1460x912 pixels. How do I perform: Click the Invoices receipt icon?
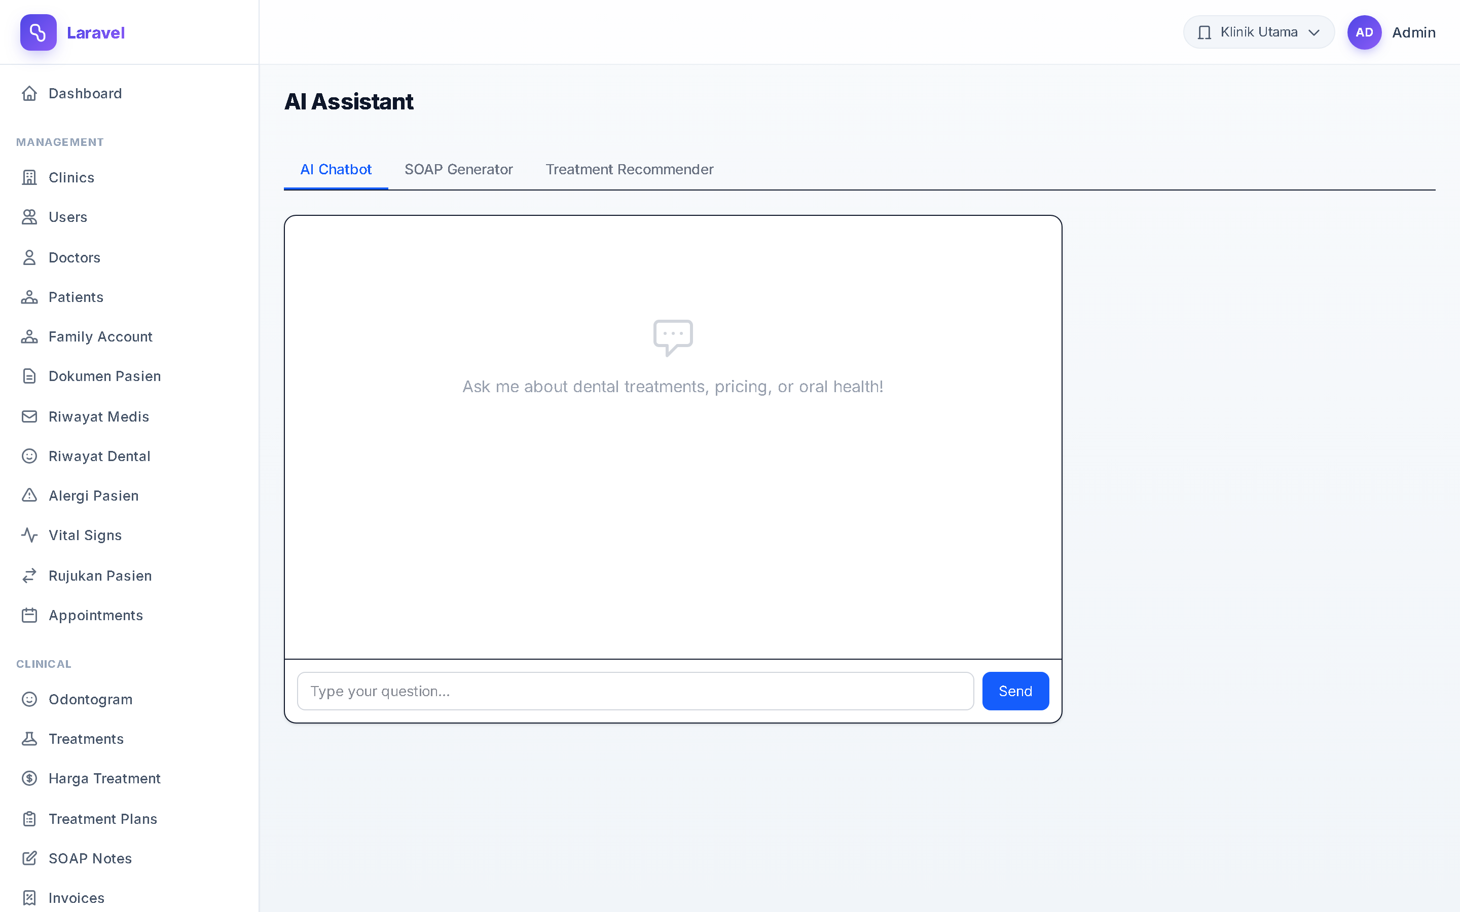(x=29, y=898)
